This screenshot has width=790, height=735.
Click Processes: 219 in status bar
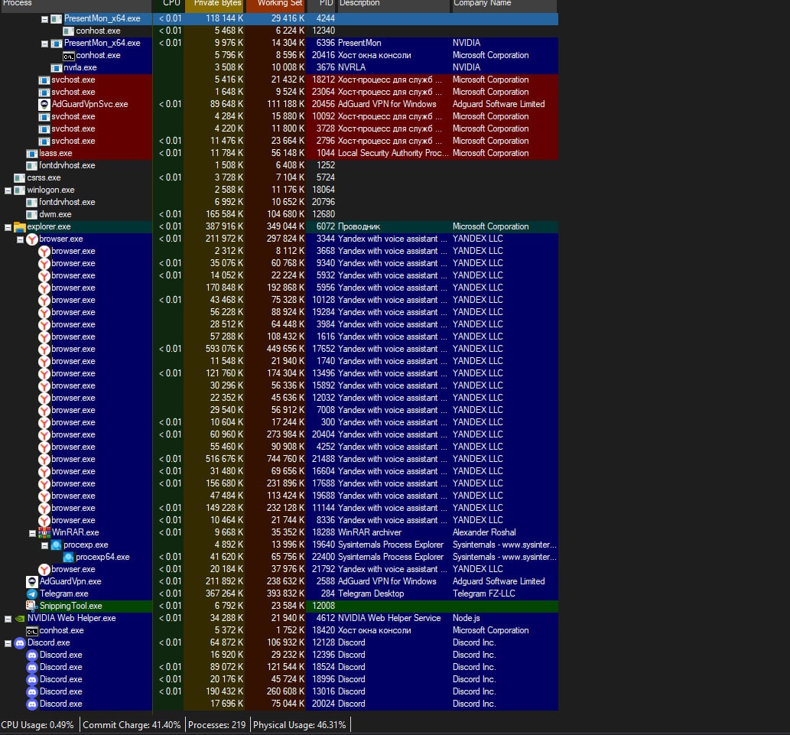tap(216, 725)
